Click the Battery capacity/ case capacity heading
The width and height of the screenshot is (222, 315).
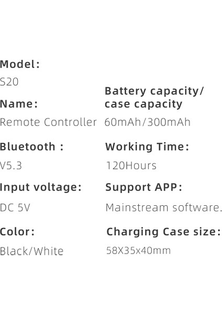click(154, 98)
